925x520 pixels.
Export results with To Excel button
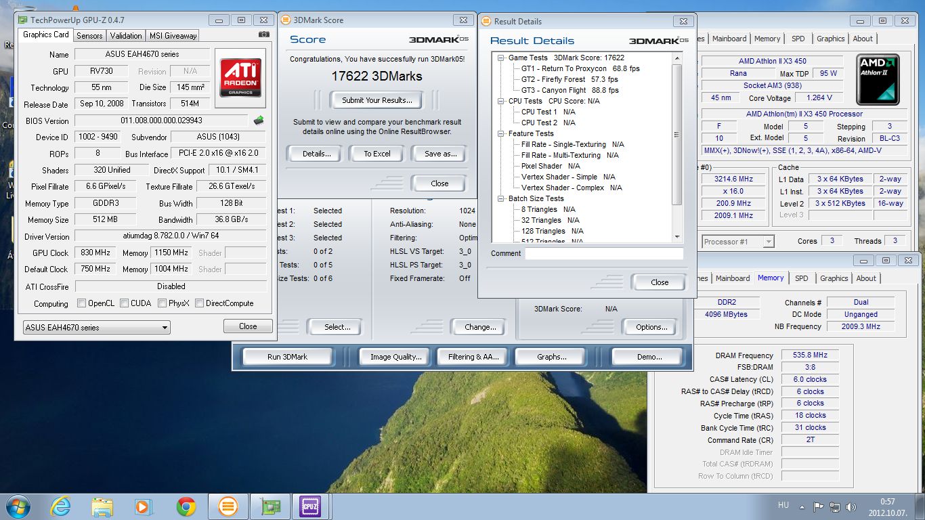pyautogui.click(x=377, y=154)
